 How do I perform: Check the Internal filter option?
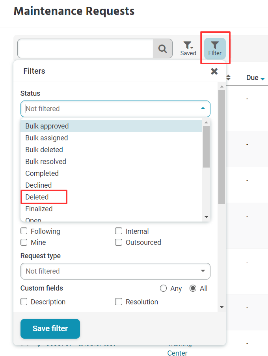click(119, 231)
